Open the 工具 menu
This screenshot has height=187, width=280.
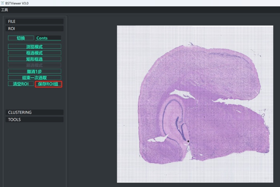click(4, 10)
